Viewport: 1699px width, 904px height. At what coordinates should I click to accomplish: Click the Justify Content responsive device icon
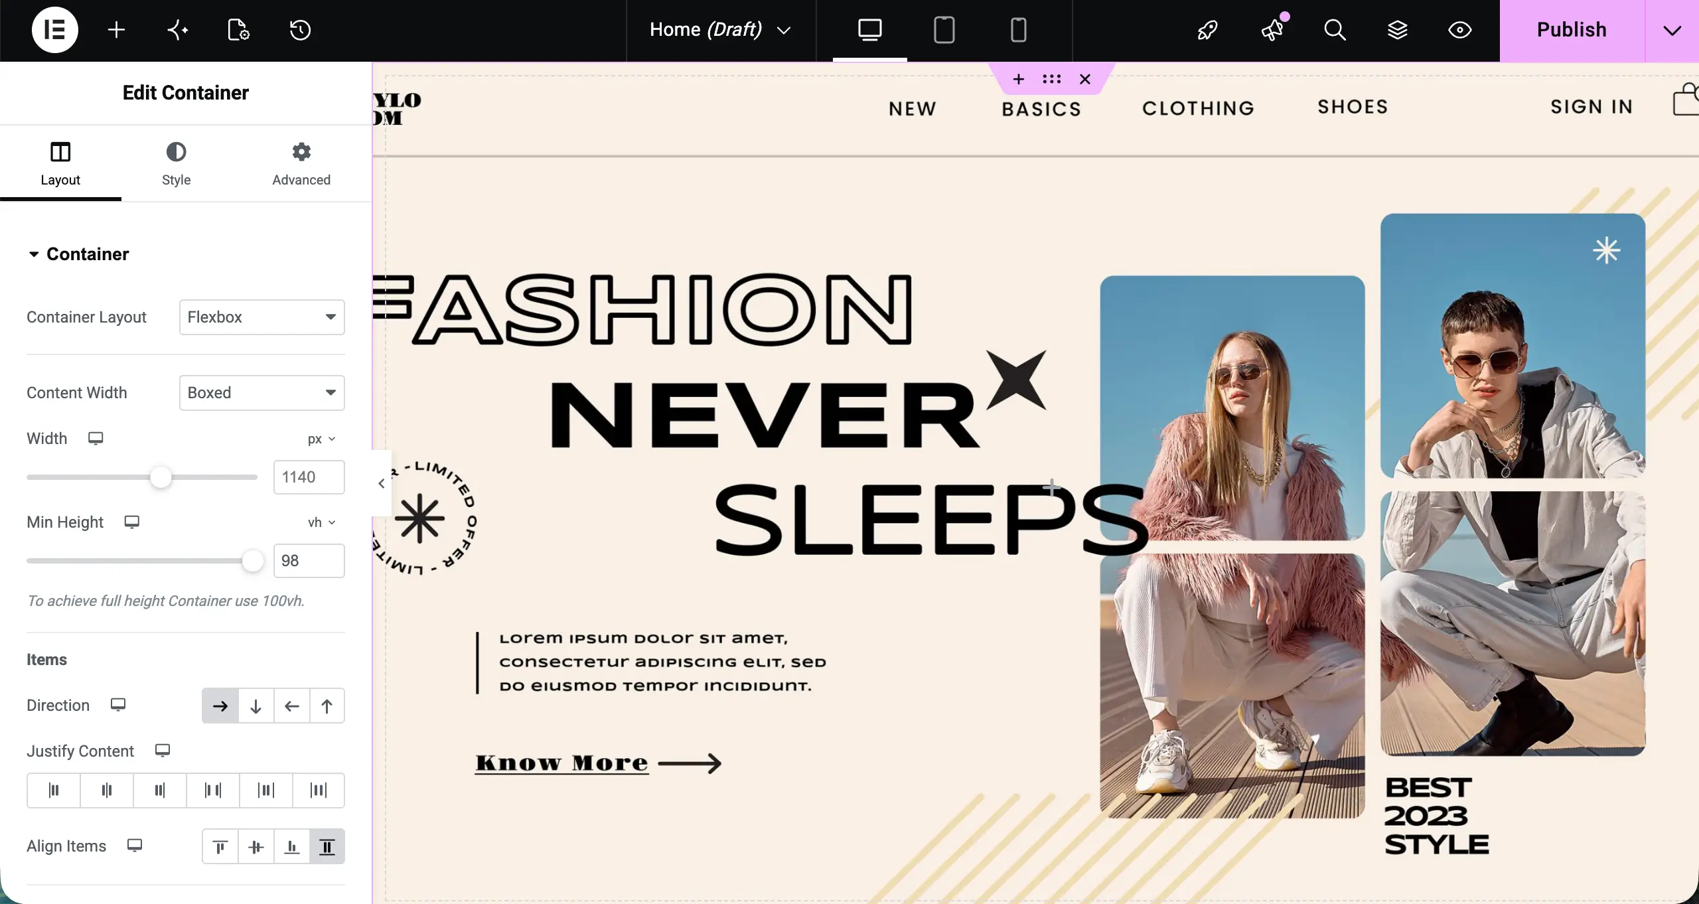(x=162, y=751)
